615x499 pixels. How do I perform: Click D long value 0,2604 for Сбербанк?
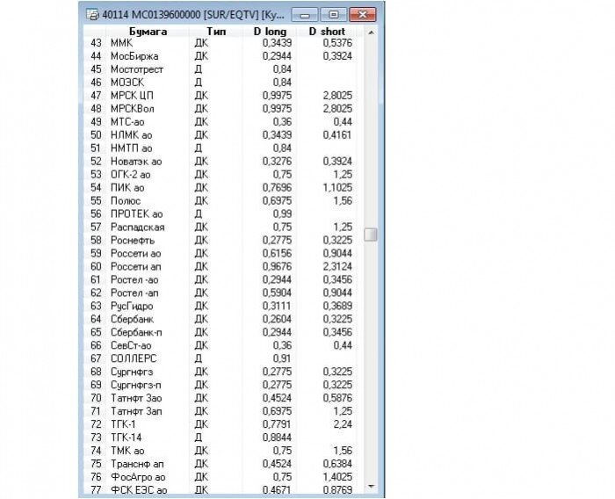277,319
